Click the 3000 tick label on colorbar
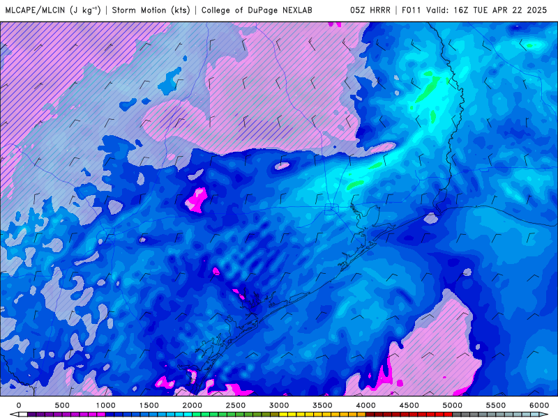 (279, 405)
